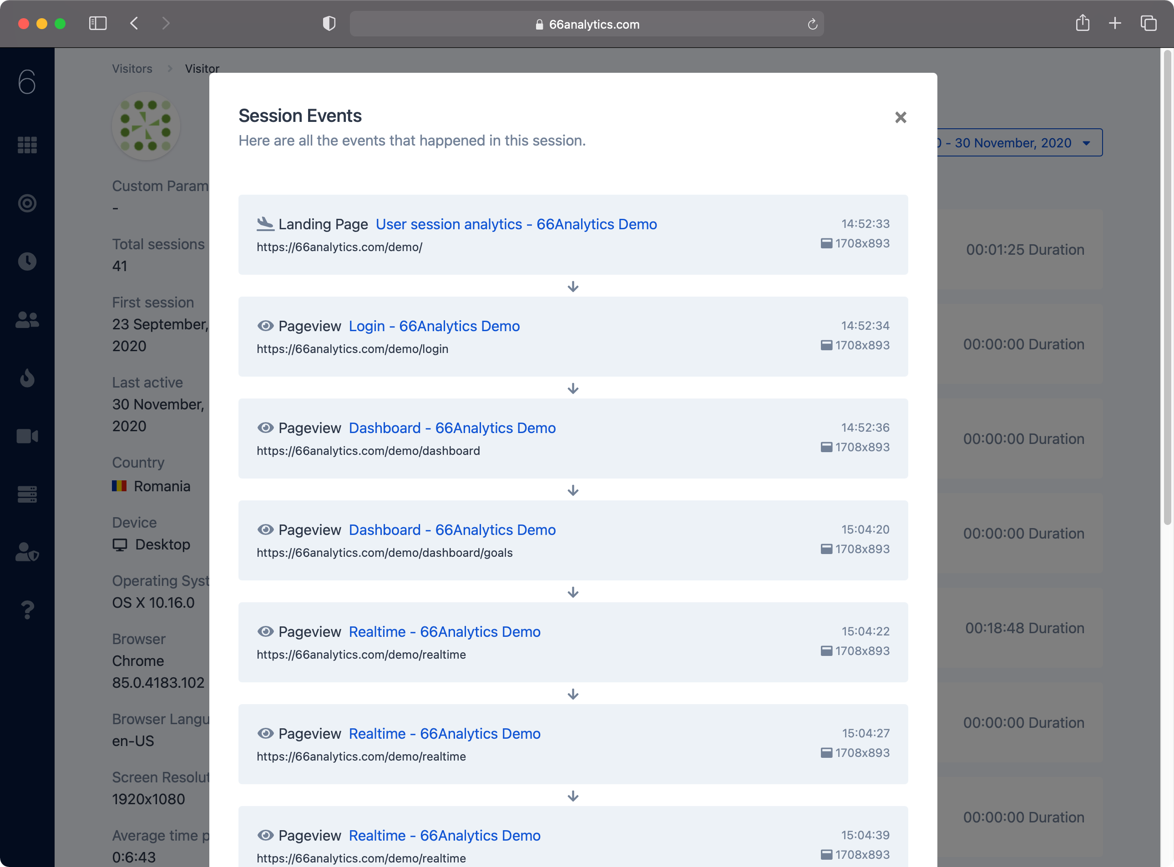The height and width of the screenshot is (867, 1174).
Task: Click the Landing Page plane icon
Action: 266,223
